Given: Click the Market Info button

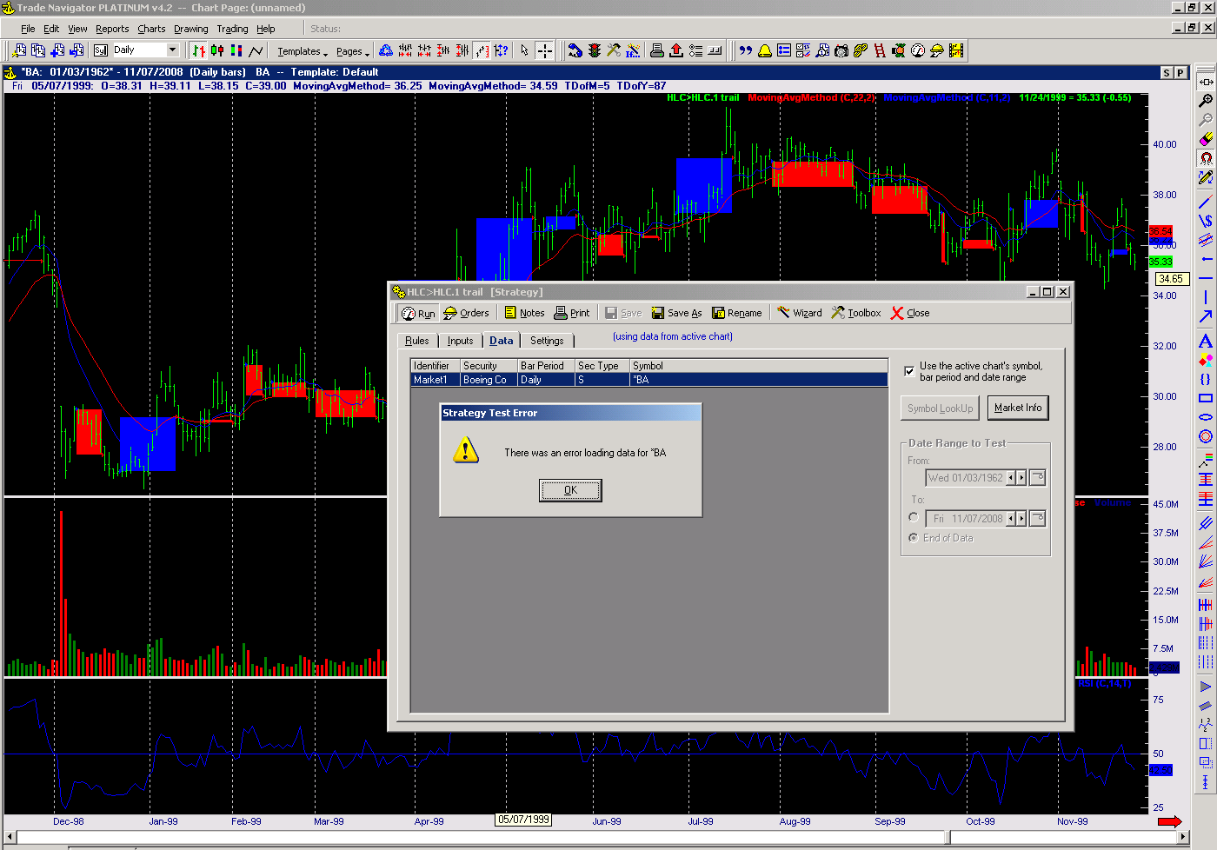Looking at the screenshot, I should point(1017,408).
